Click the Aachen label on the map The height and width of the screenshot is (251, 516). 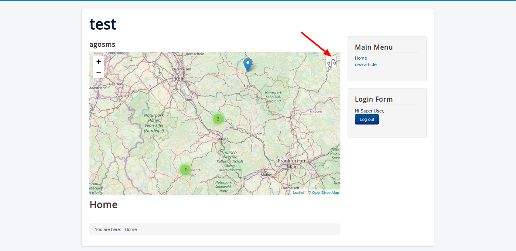[x=122, y=96]
